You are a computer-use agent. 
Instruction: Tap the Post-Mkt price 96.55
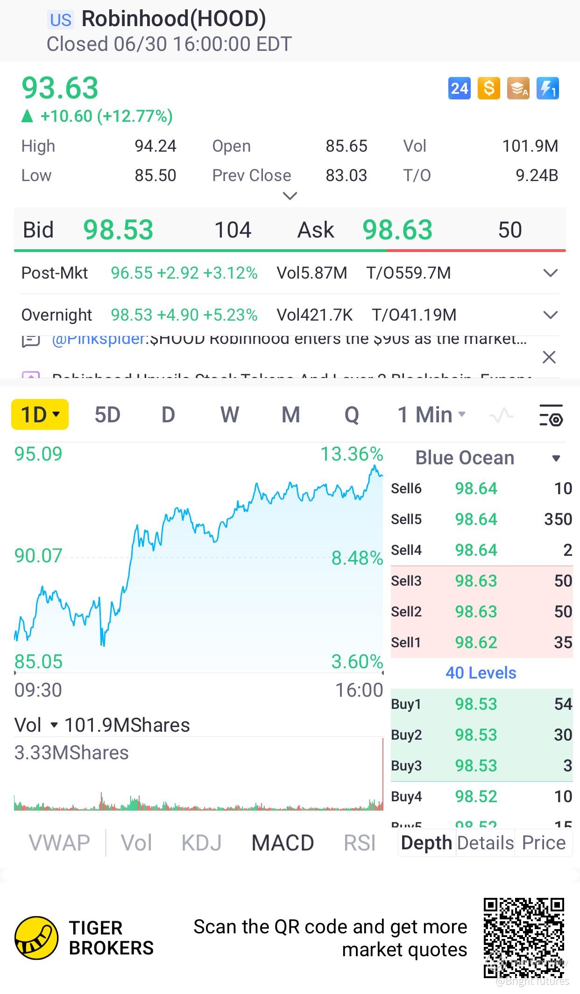pyautogui.click(x=132, y=273)
